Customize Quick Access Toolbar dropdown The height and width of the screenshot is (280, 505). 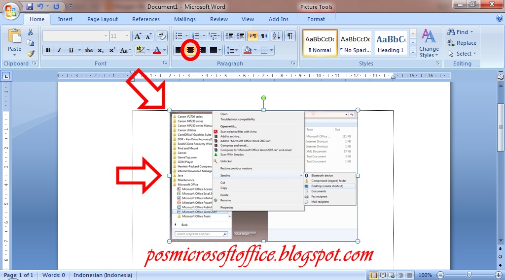click(x=71, y=6)
